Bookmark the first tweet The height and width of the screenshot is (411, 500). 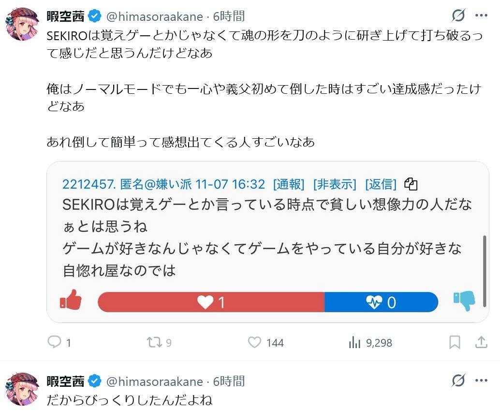tap(455, 342)
